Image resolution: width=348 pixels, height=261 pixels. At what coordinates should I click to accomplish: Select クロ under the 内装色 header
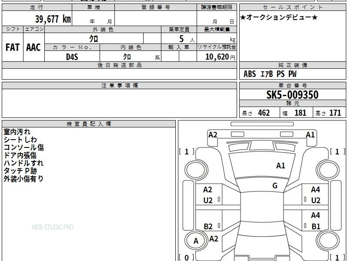(127, 57)
